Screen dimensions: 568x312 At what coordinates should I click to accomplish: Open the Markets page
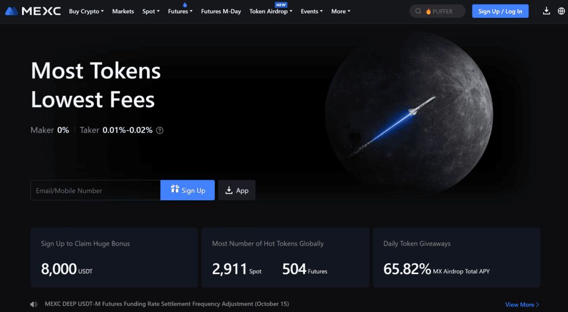point(123,11)
